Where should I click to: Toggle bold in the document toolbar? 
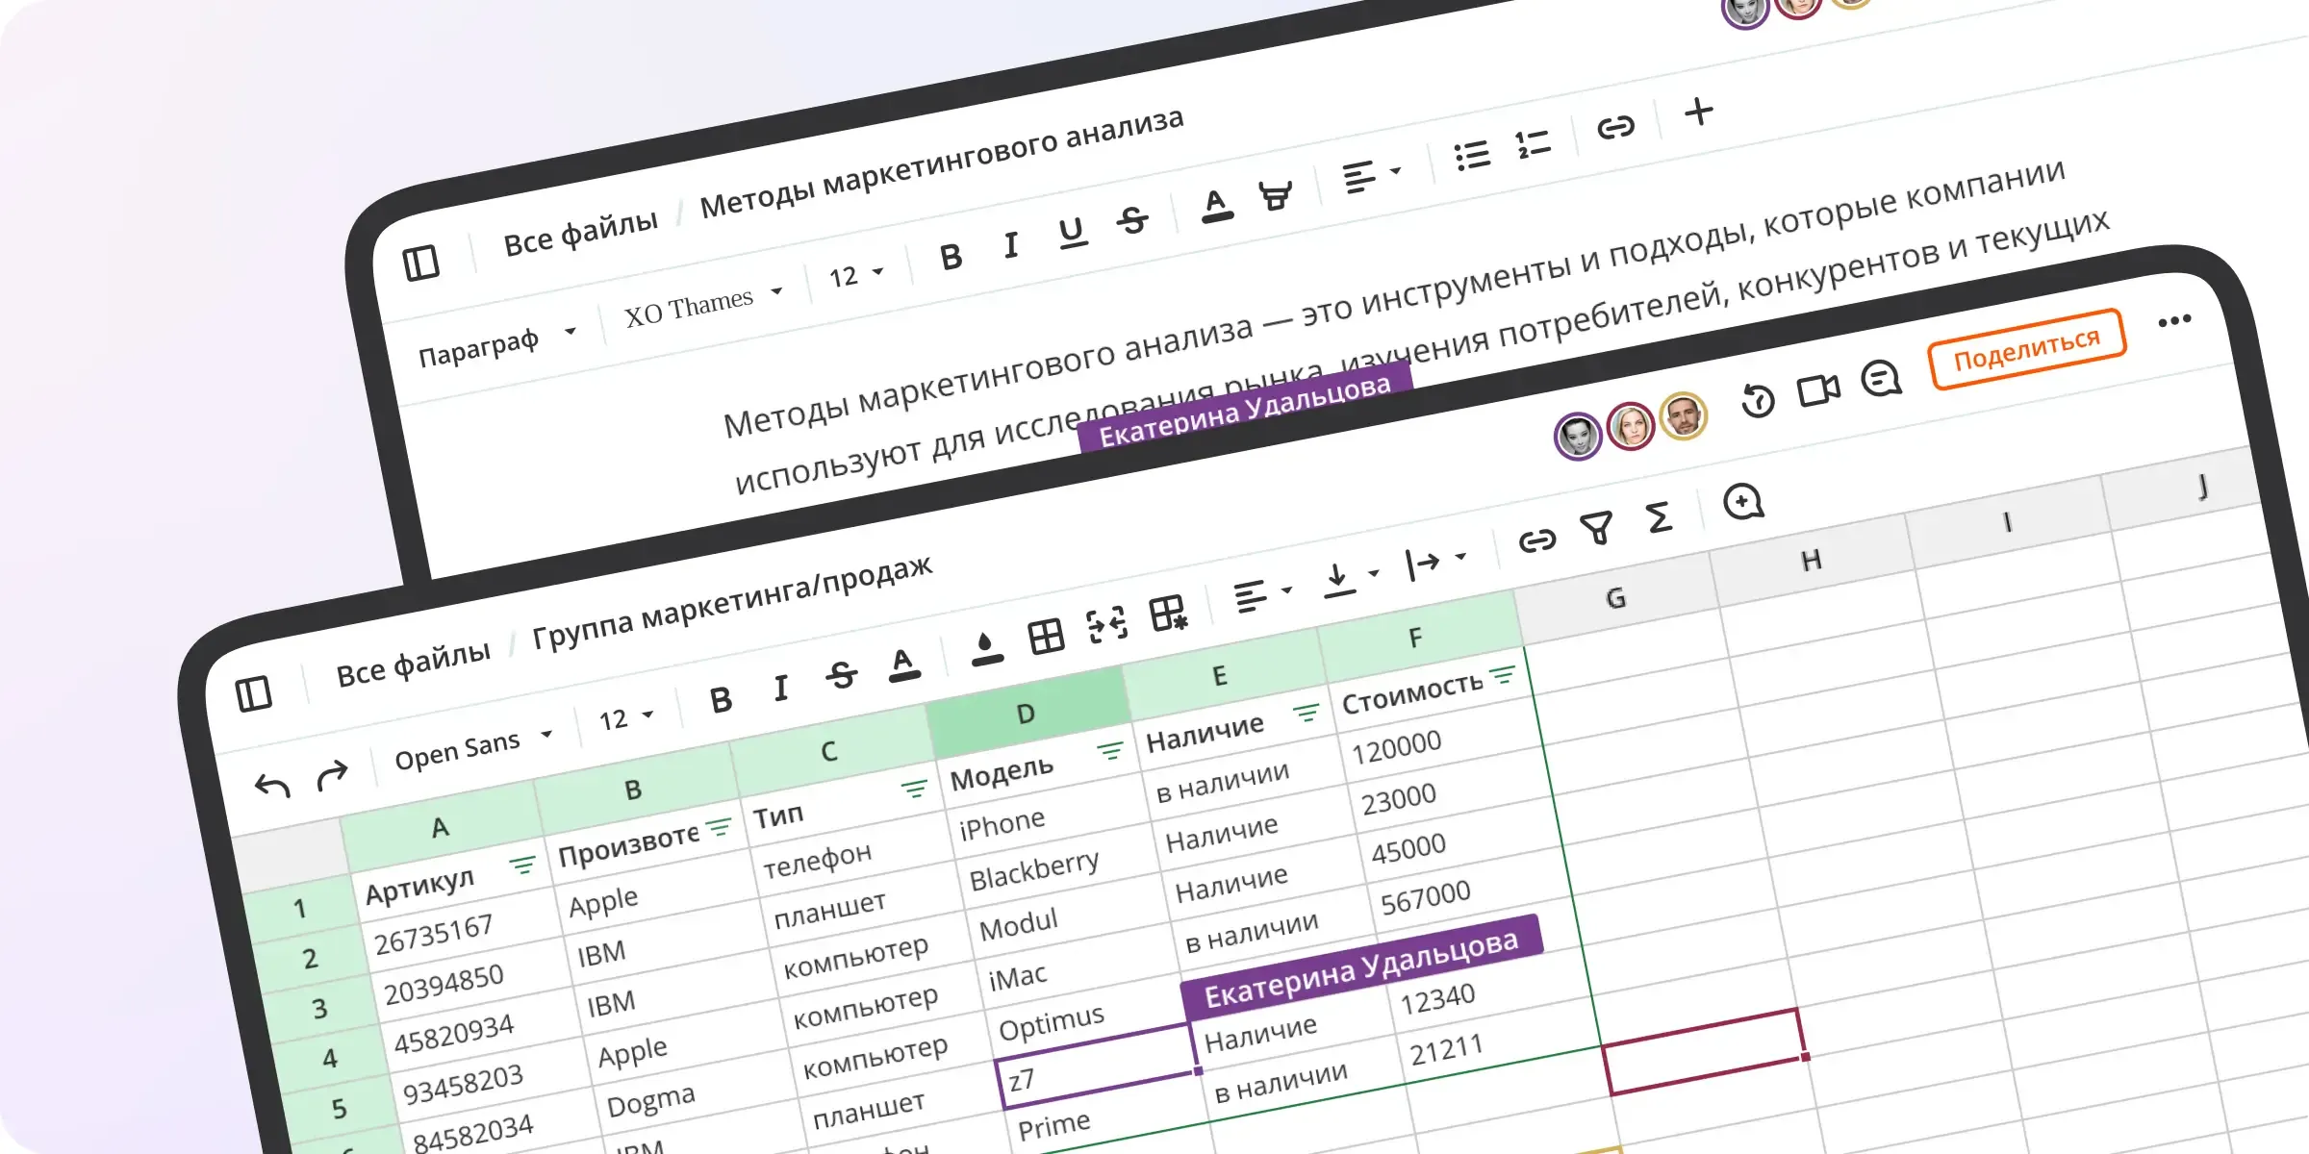(x=951, y=257)
